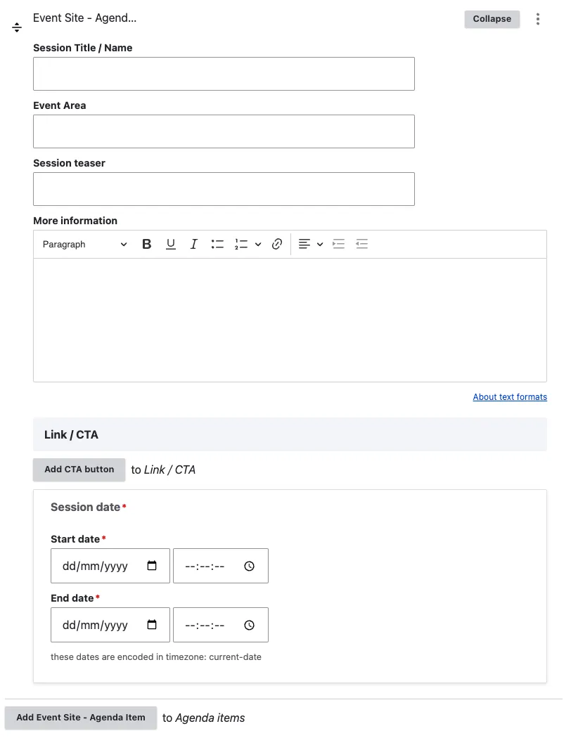Open the three-dot agenda item menu
Screen dimensions: 571x738
538,19
